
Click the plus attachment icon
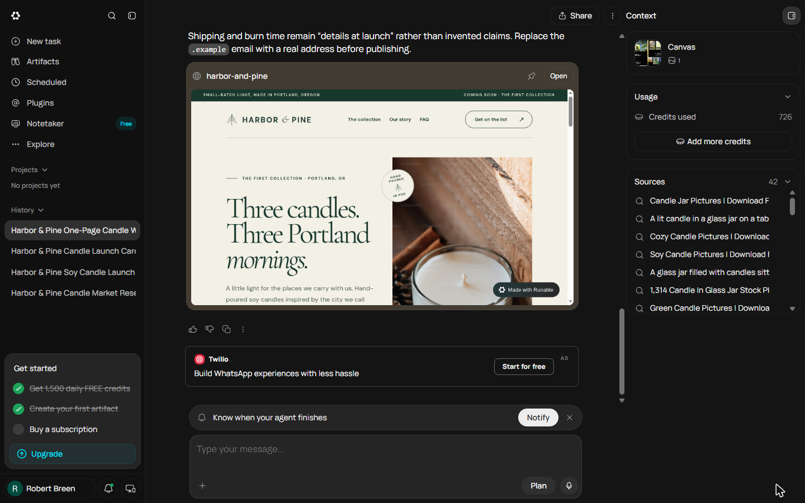point(202,486)
